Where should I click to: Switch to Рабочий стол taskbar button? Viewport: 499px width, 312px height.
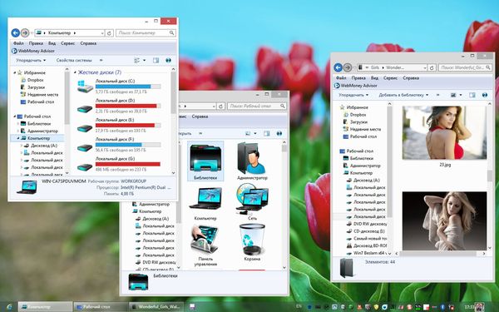click(101, 307)
